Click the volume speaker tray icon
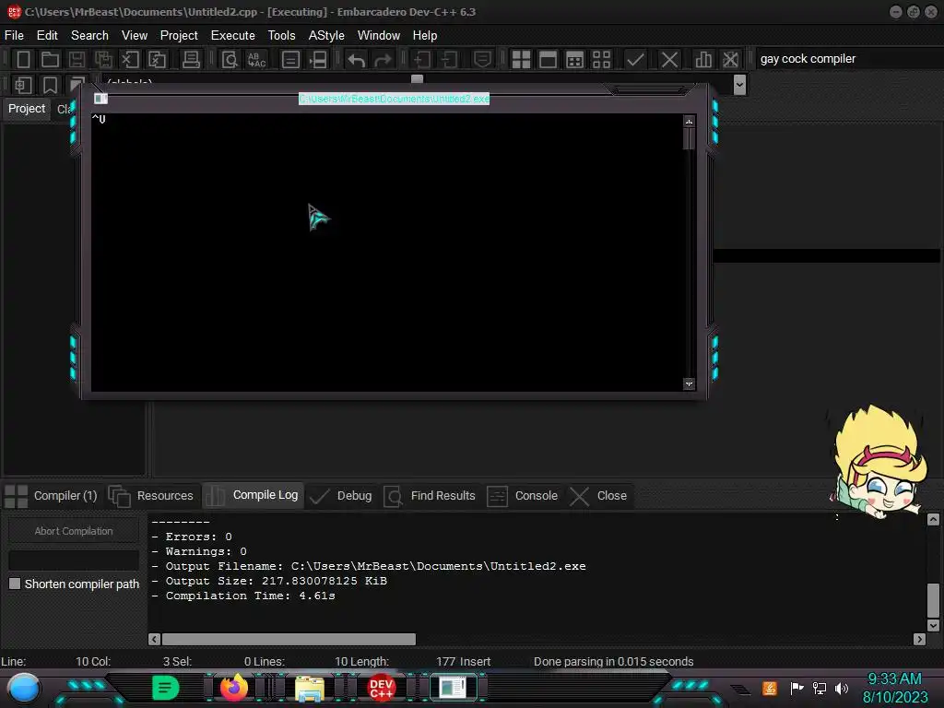This screenshot has width=944, height=708. pos(842,688)
